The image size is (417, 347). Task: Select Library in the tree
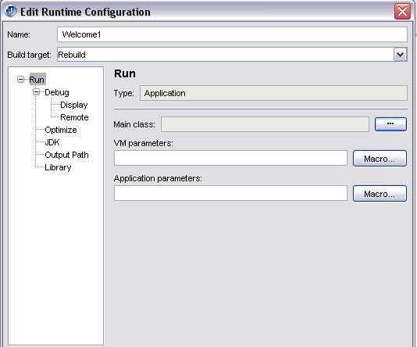pos(58,167)
